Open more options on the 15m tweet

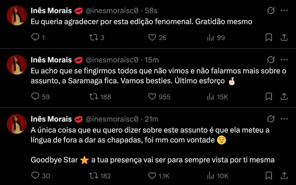point(284,60)
